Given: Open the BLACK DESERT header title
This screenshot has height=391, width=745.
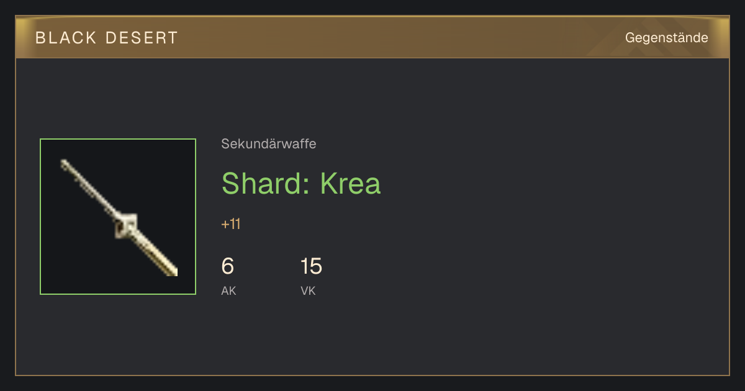Looking at the screenshot, I should coord(107,38).
